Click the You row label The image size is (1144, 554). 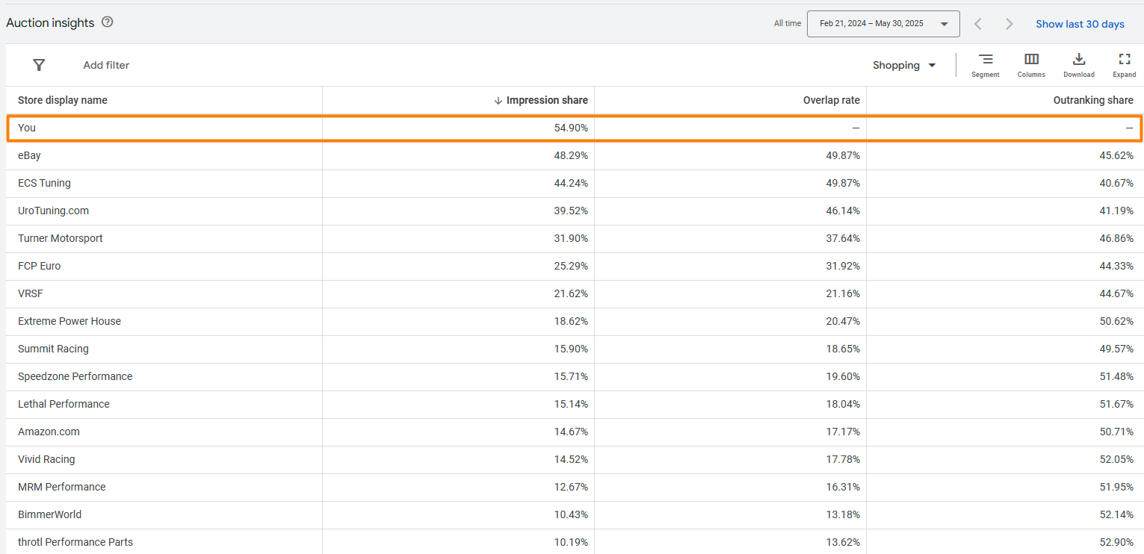pyautogui.click(x=27, y=128)
